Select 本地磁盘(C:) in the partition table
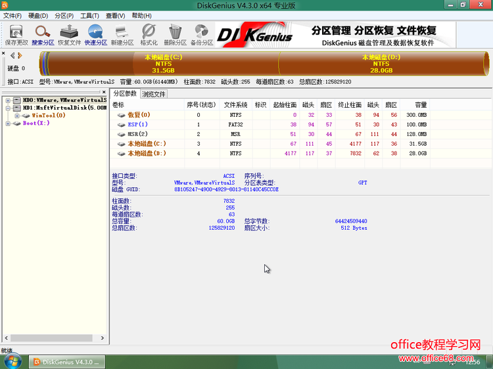The width and height of the screenshot is (493, 369). coord(147,144)
